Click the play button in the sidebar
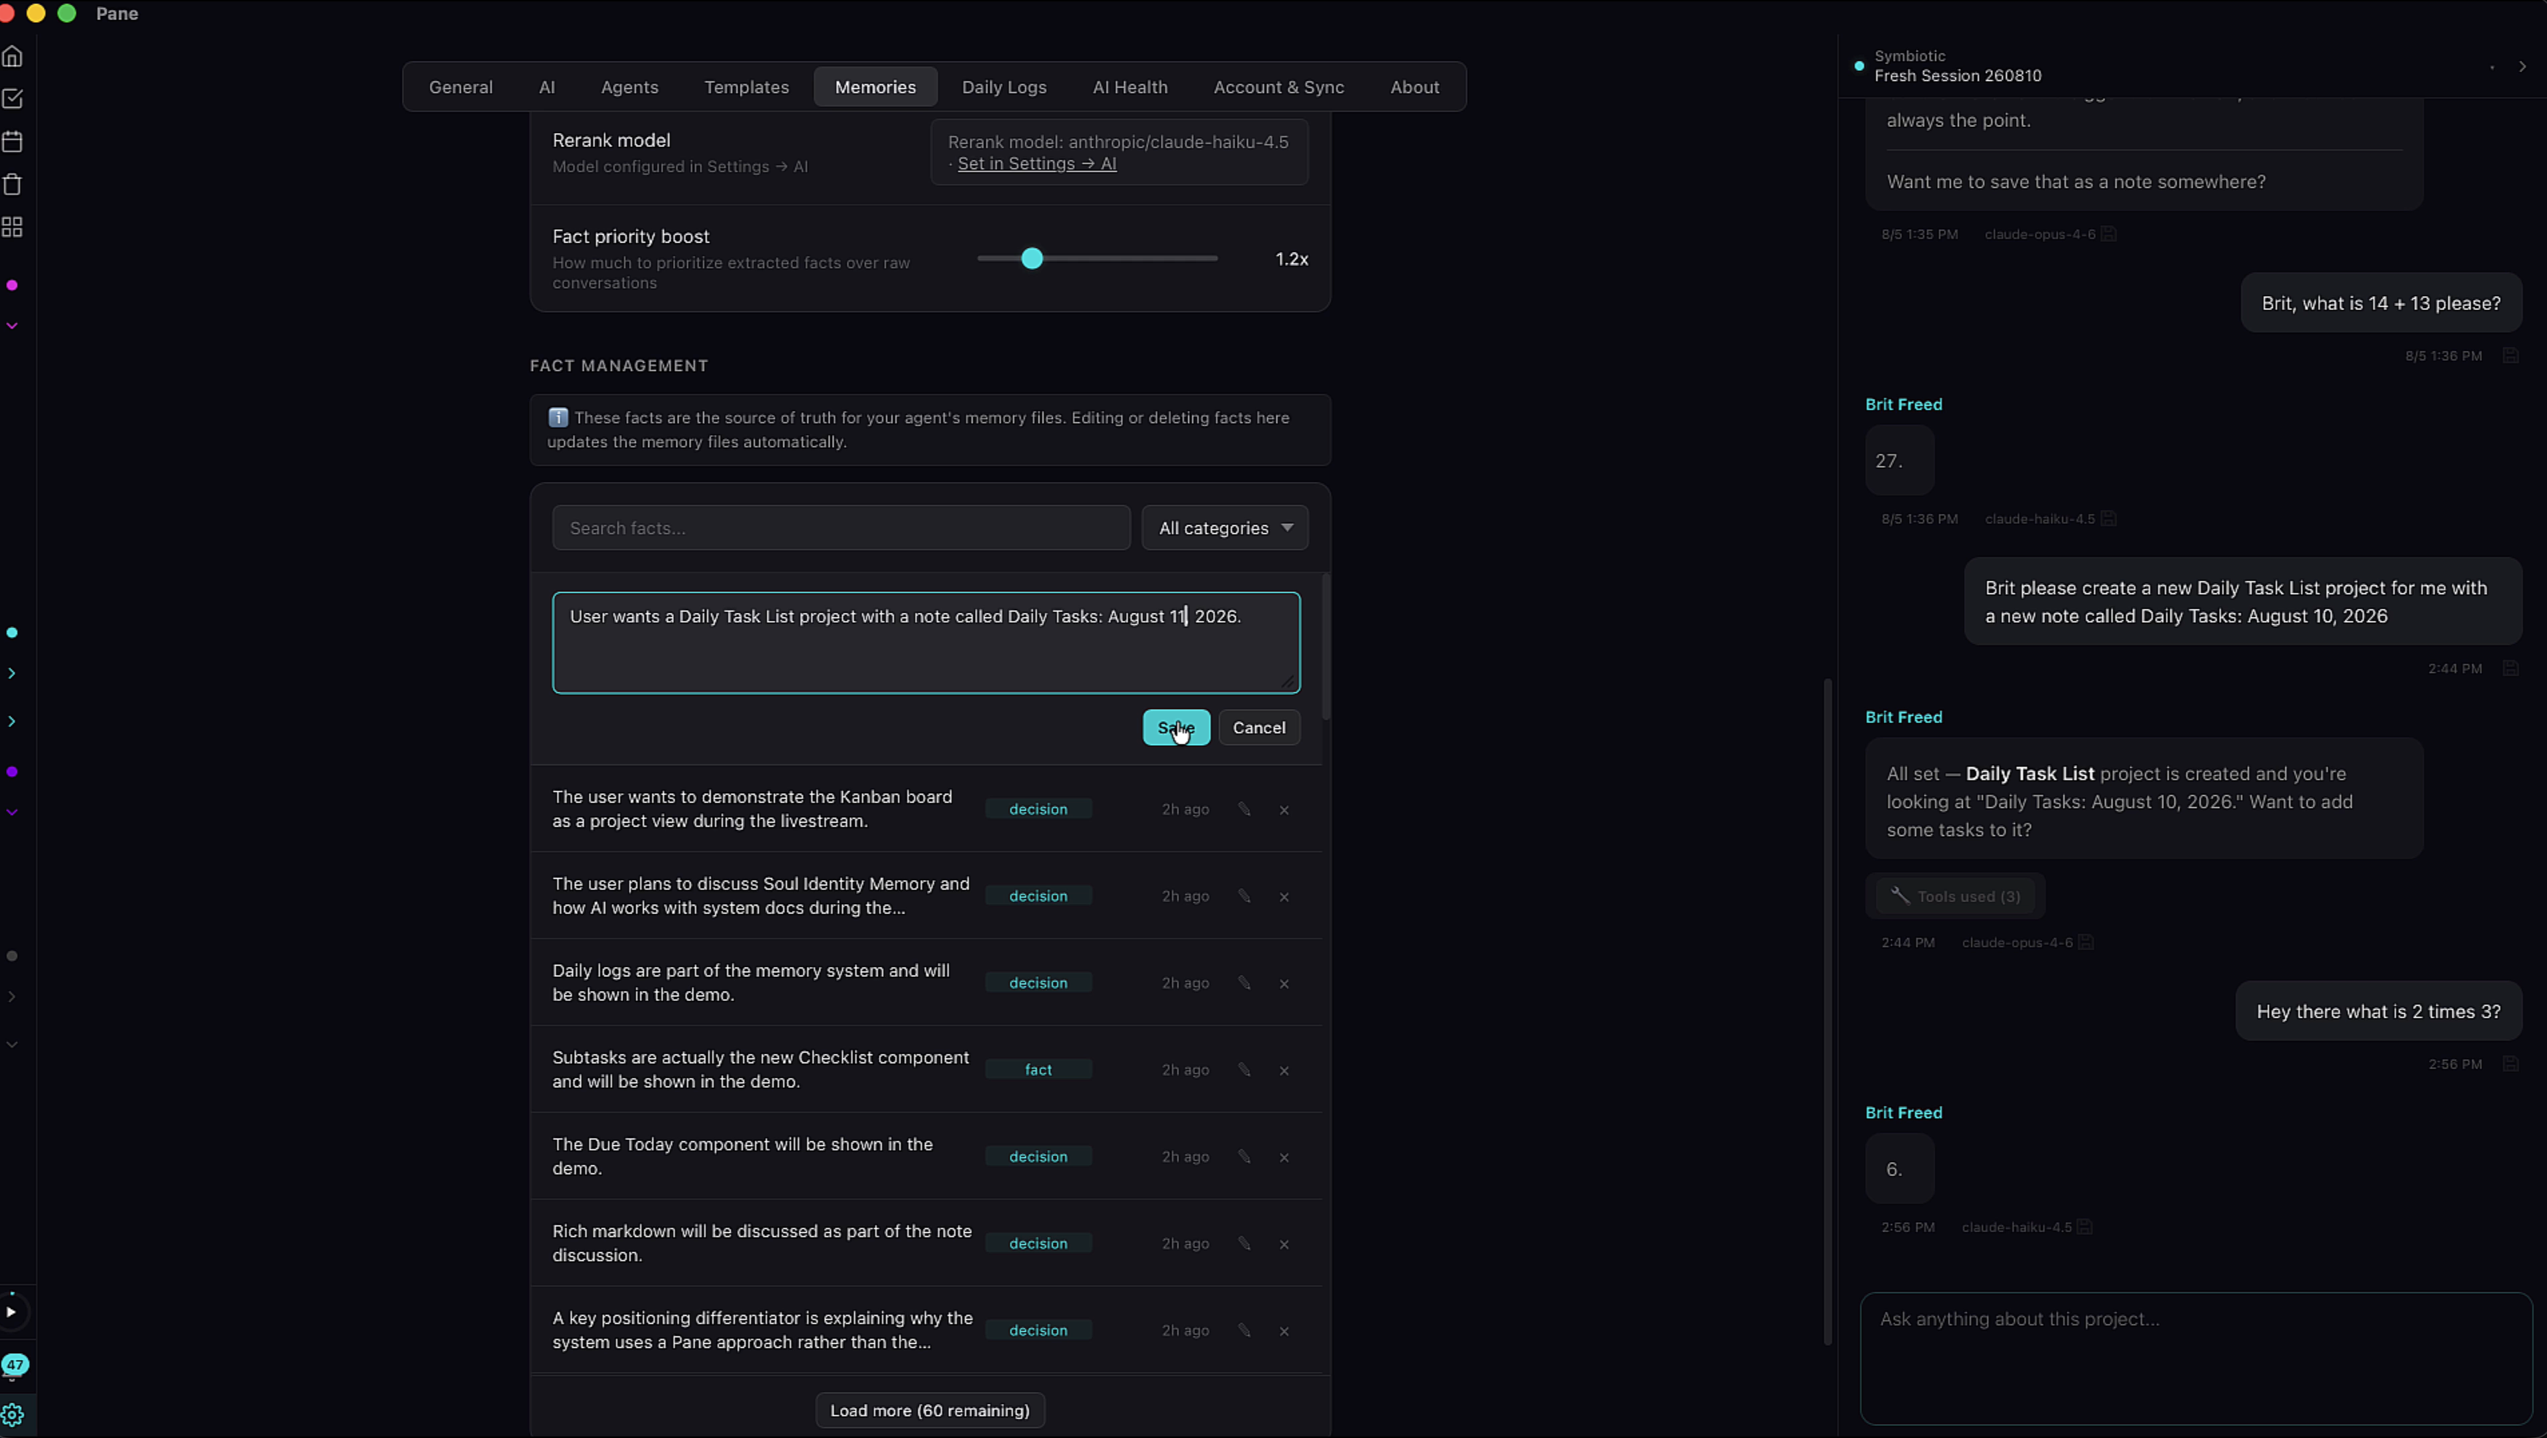 [12, 1312]
